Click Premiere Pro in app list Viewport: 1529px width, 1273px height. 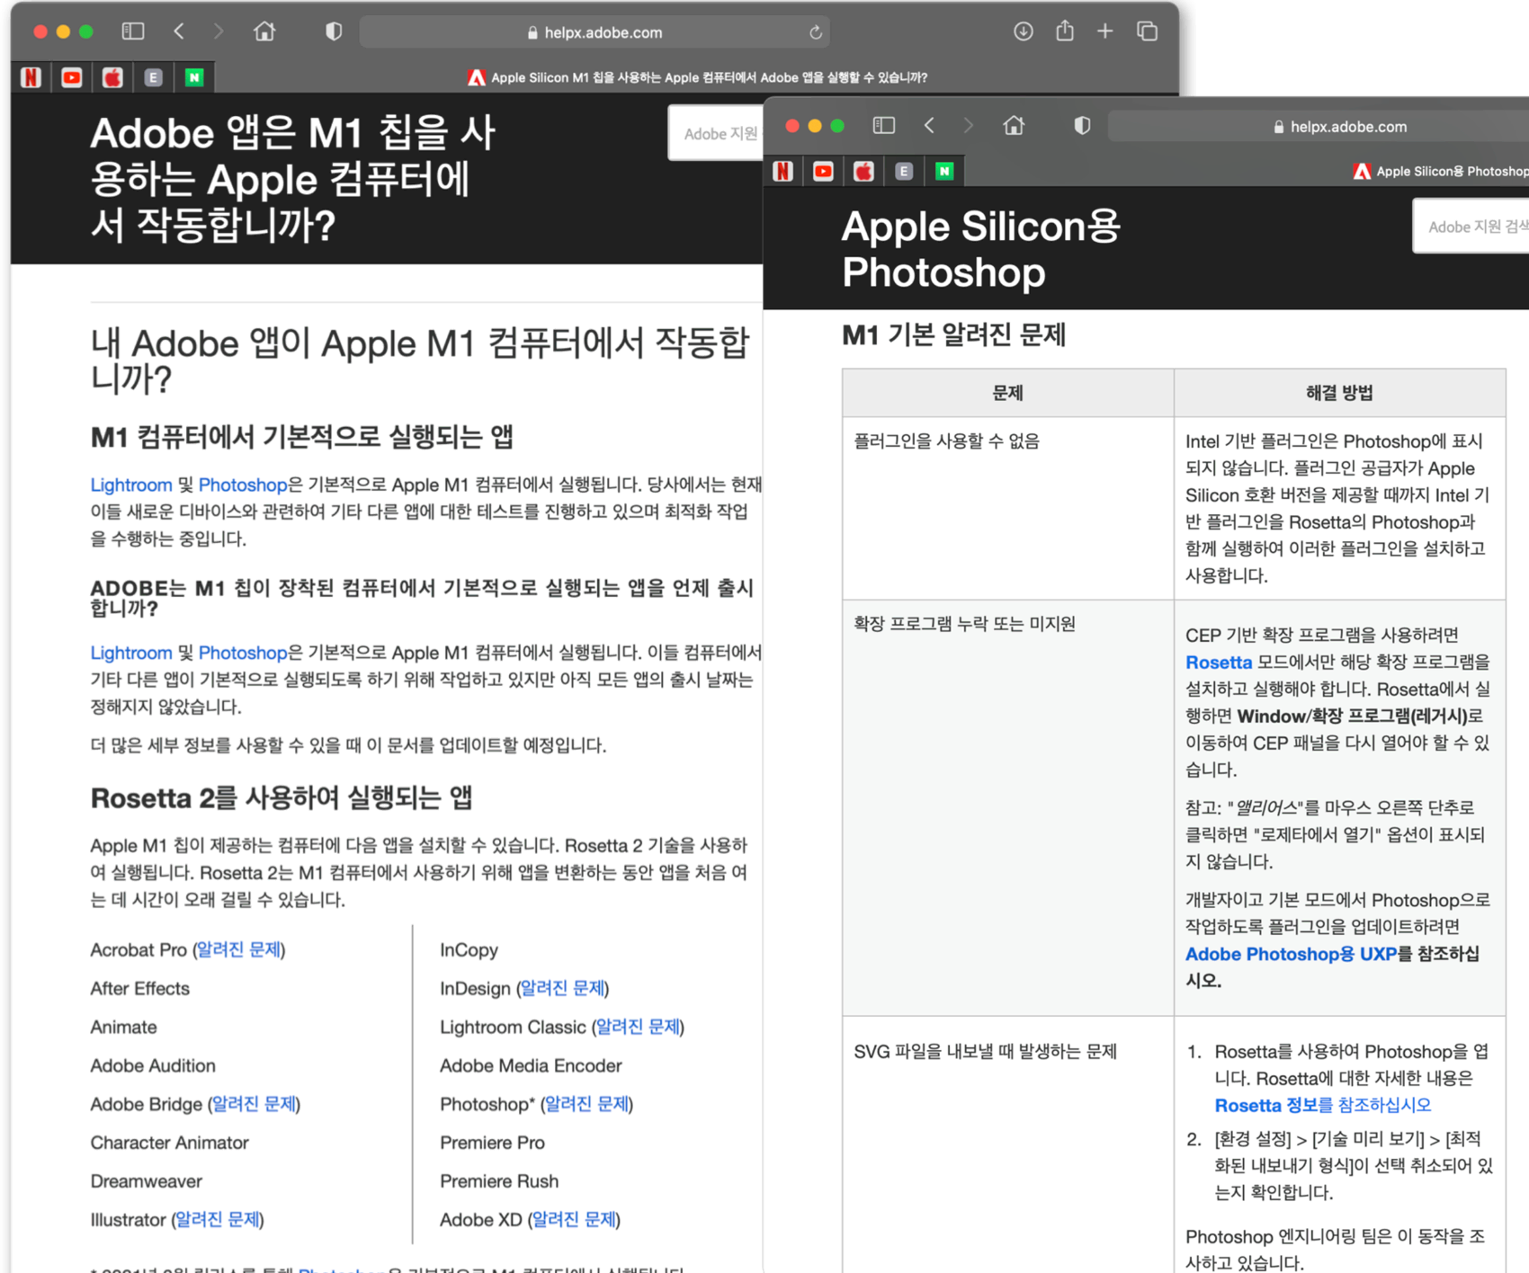492,1143
